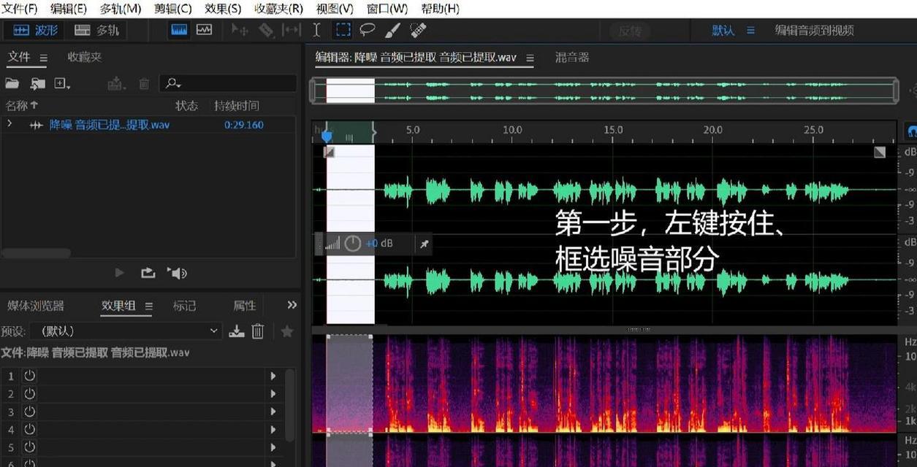Viewport: 917px width, 467px height.
Task: Open the 编辑(E) menu
Action: [68, 9]
